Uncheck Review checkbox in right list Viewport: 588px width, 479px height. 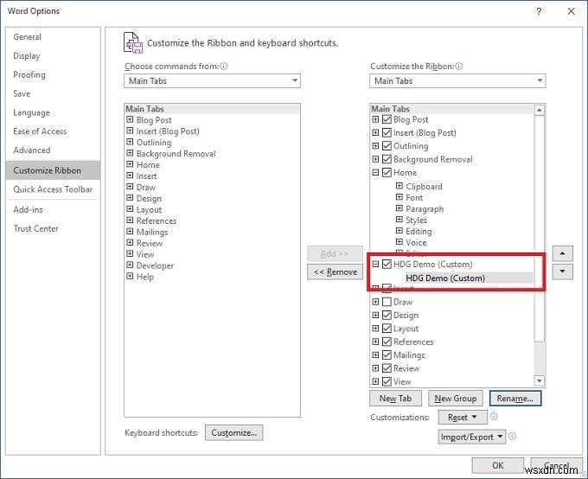(x=387, y=368)
